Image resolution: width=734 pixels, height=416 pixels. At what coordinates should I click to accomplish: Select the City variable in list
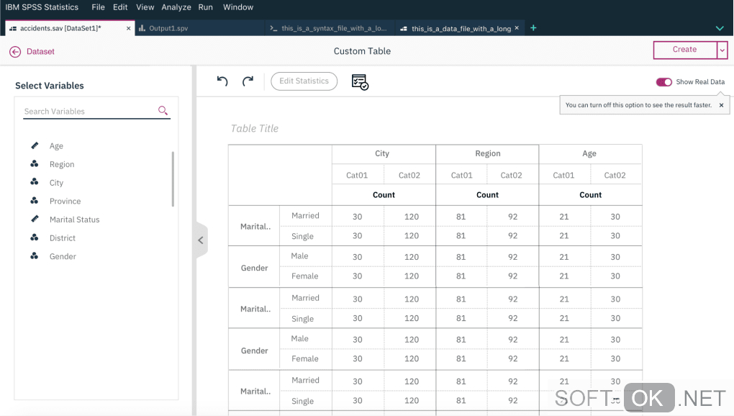point(56,183)
